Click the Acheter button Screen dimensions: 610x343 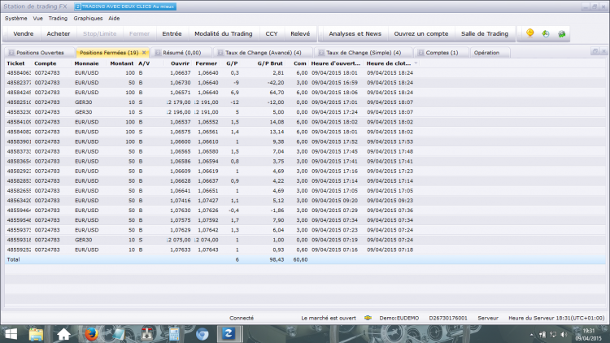[59, 34]
